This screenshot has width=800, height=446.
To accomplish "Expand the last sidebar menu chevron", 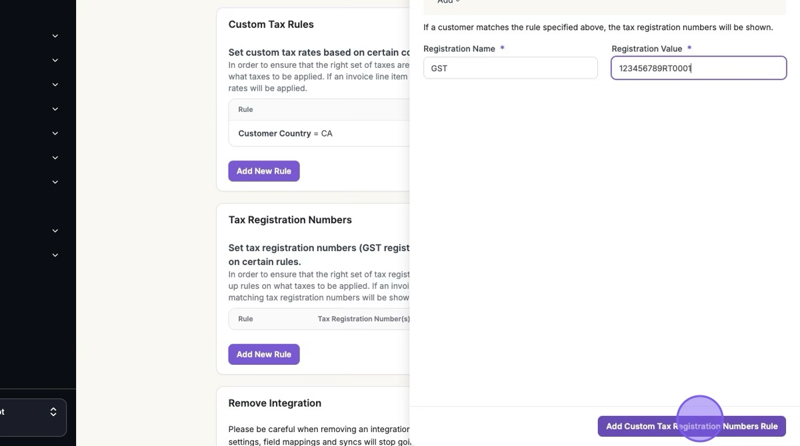I will [55, 255].
